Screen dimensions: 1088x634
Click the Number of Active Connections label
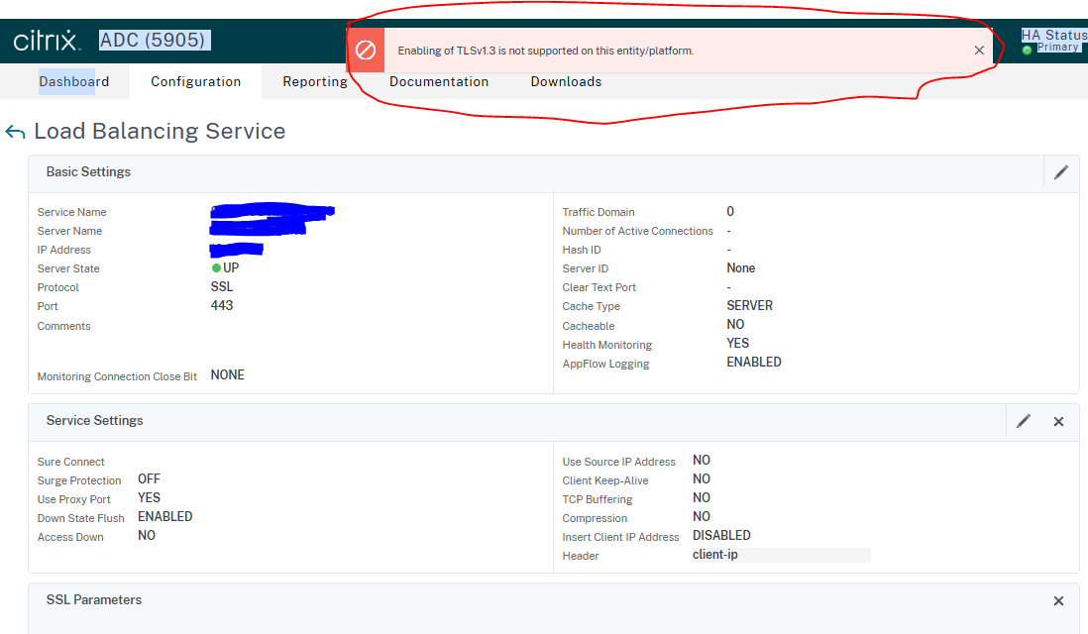pyautogui.click(x=638, y=231)
